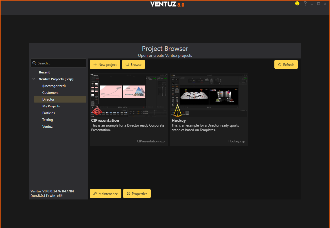
Task: Click the yellow smiley feedback icon
Action: tap(297, 4)
